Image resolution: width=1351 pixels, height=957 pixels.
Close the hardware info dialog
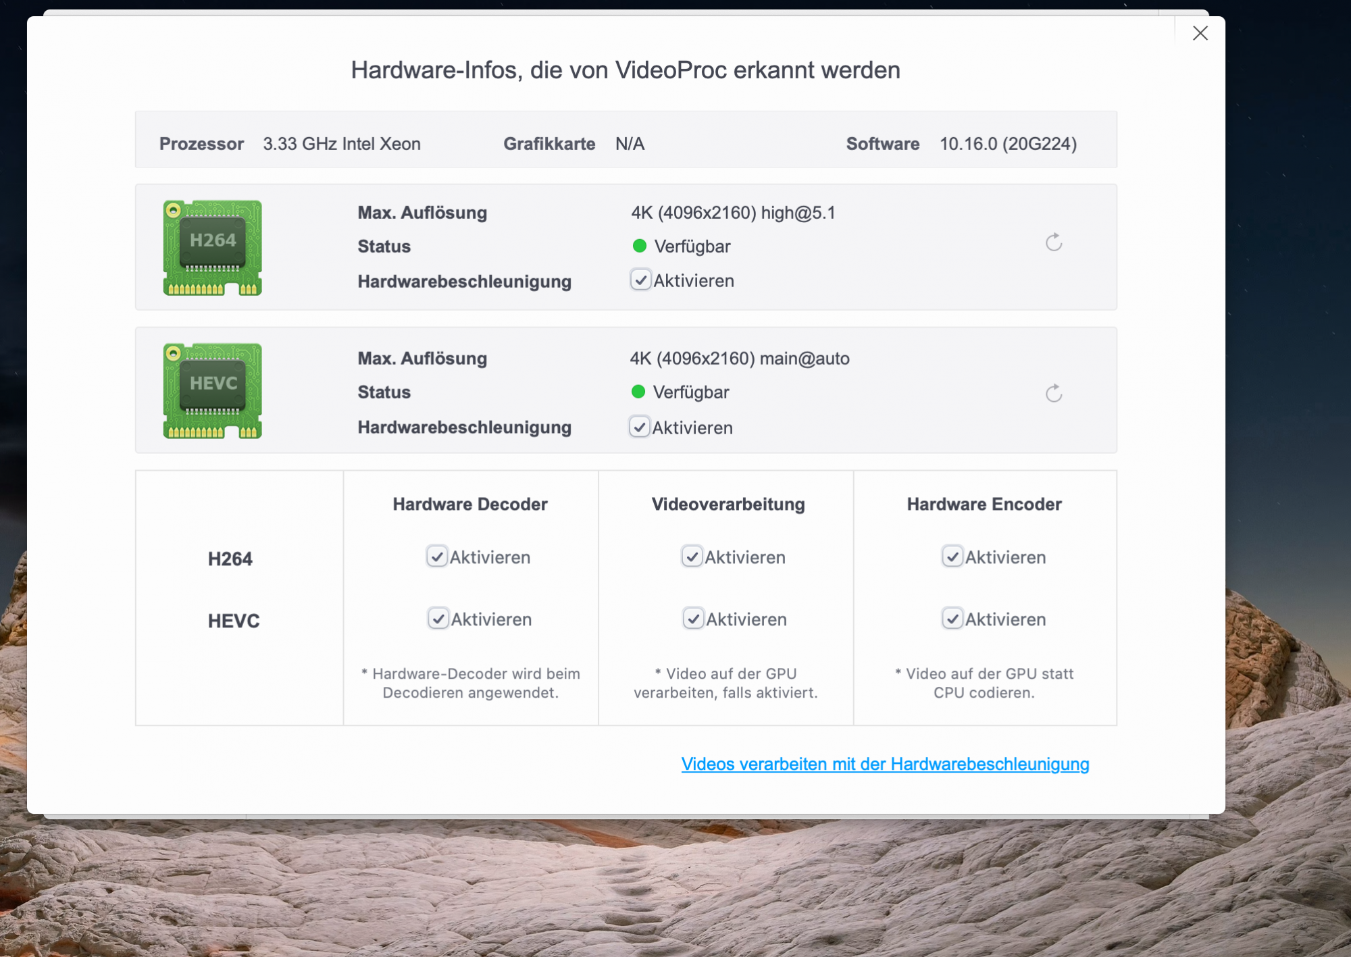(1200, 33)
